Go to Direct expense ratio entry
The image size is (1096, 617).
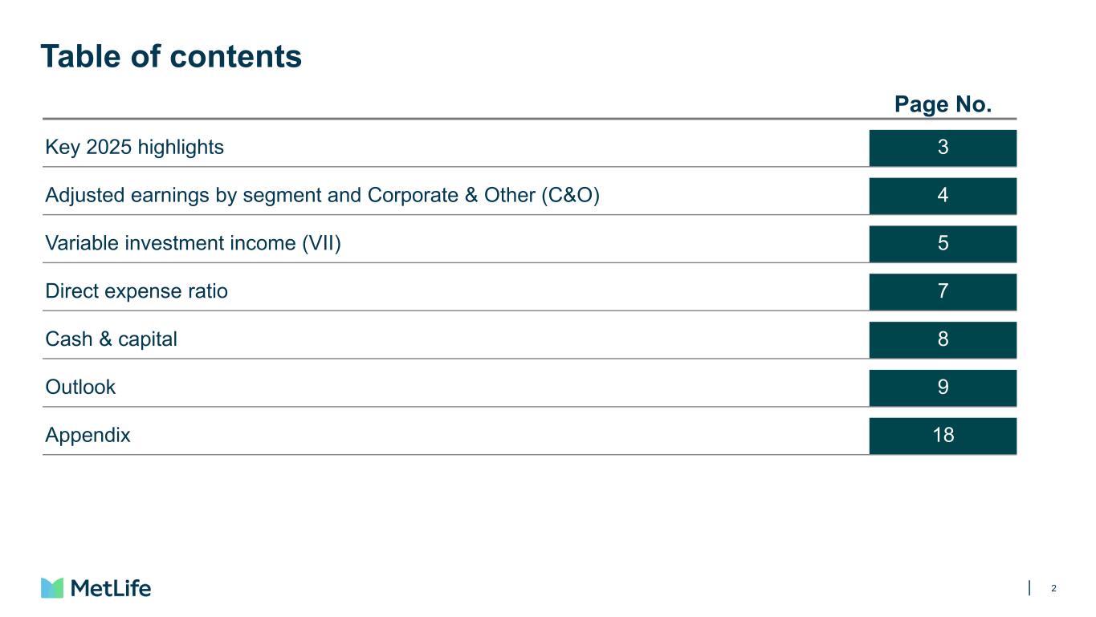pyautogui.click(x=136, y=291)
